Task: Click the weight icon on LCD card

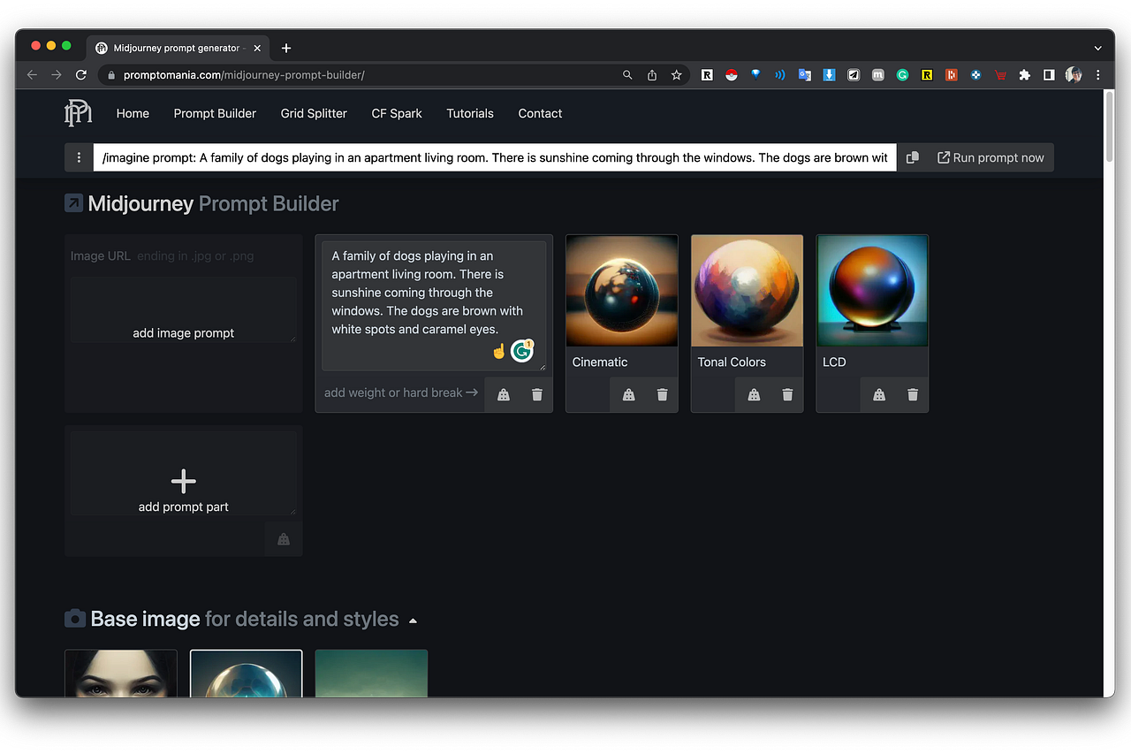Action: tap(880, 394)
